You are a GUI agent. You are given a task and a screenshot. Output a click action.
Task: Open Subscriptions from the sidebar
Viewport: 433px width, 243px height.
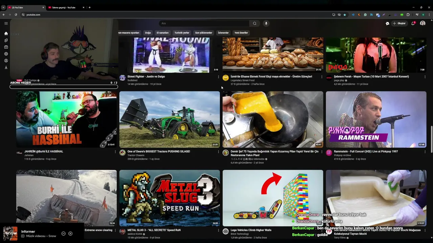(6, 47)
